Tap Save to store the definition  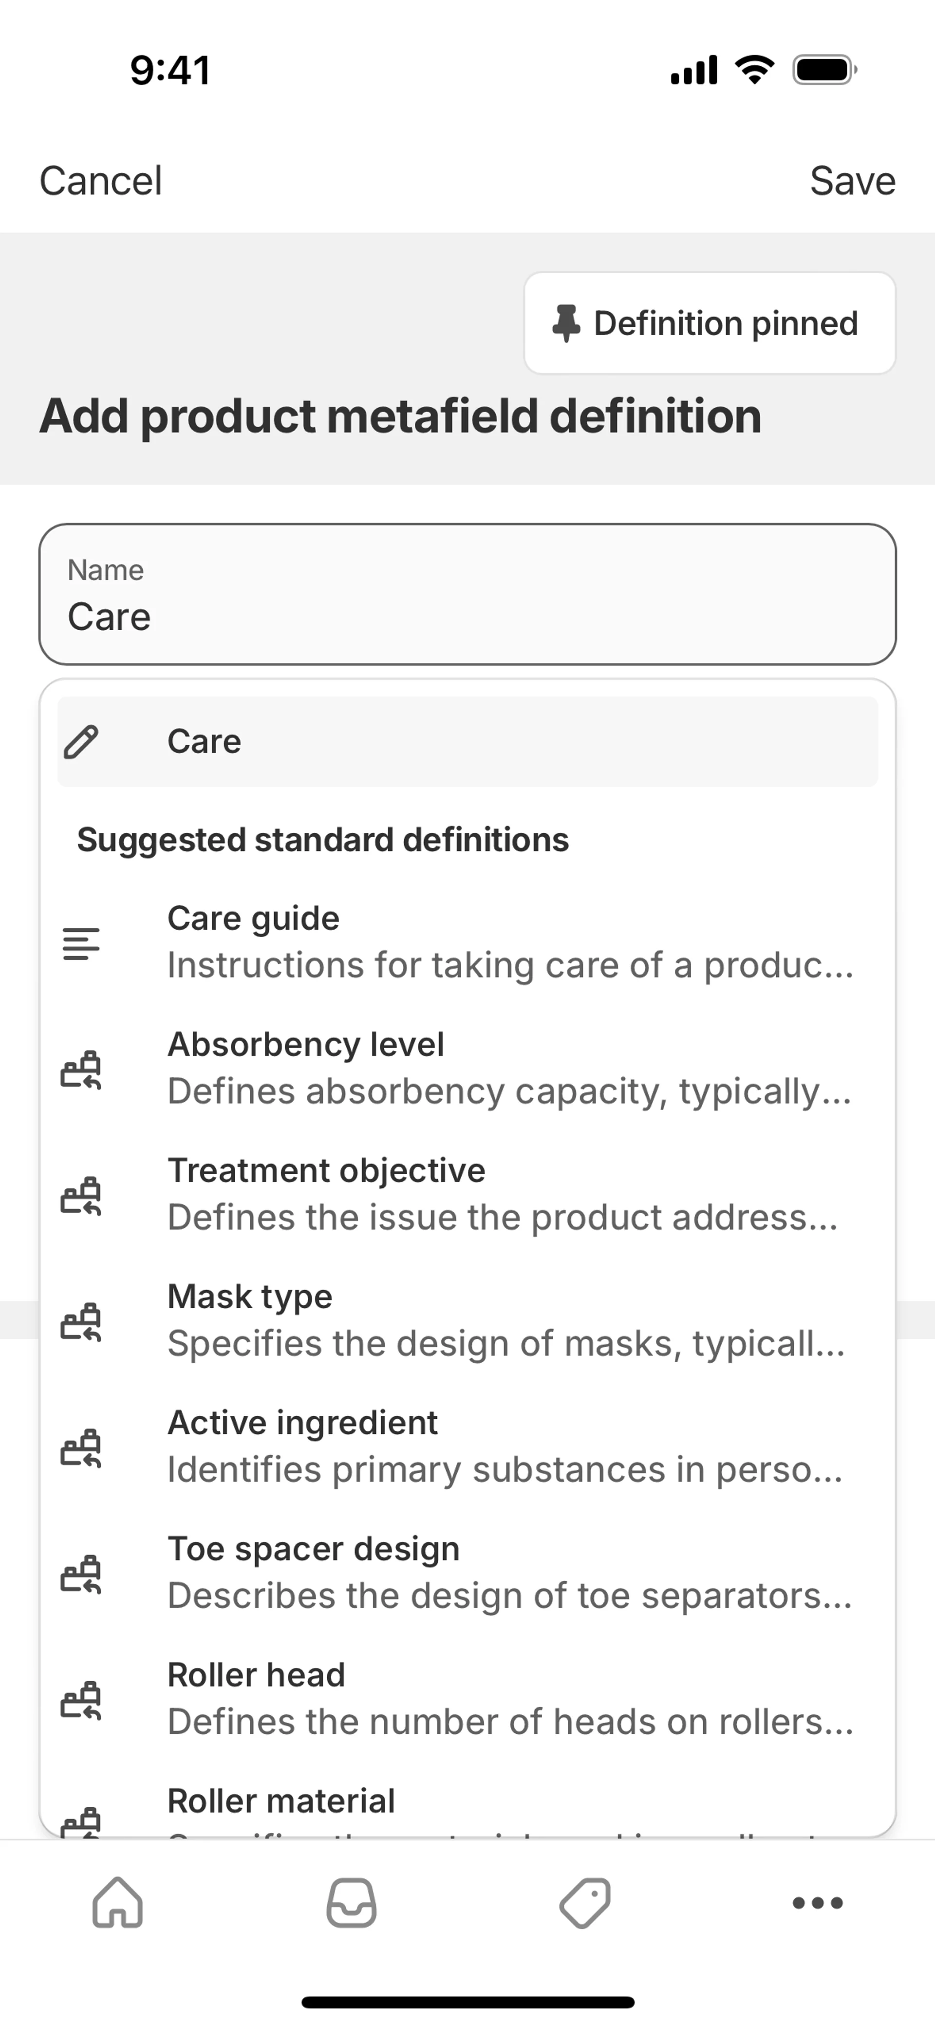point(852,181)
